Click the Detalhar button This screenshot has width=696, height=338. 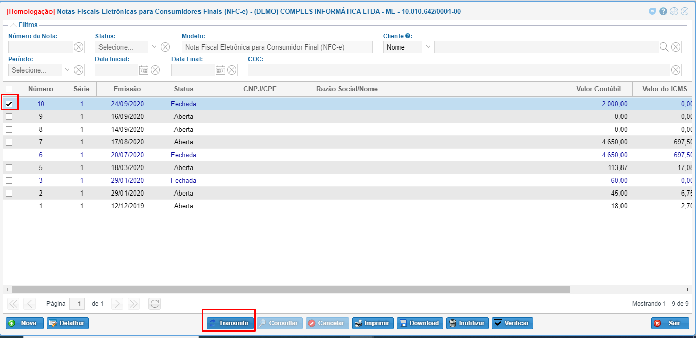coord(68,323)
